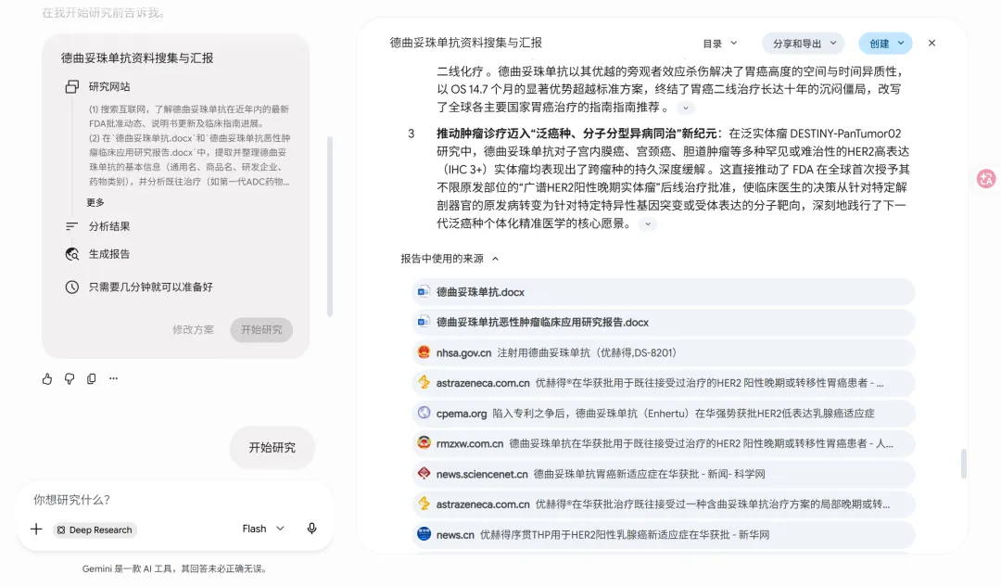The width and height of the screenshot is (1001, 587).
Task: Copy the response with the copy icon
Action: pyautogui.click(x=91, y=378)
